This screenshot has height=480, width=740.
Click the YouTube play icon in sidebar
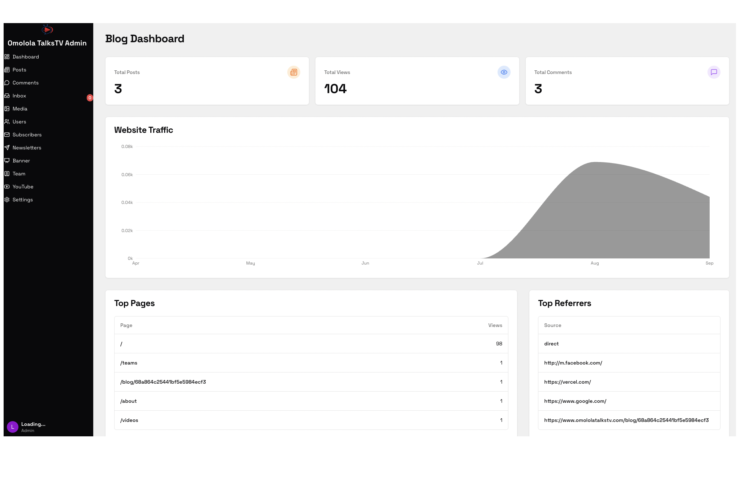point(7,187)
